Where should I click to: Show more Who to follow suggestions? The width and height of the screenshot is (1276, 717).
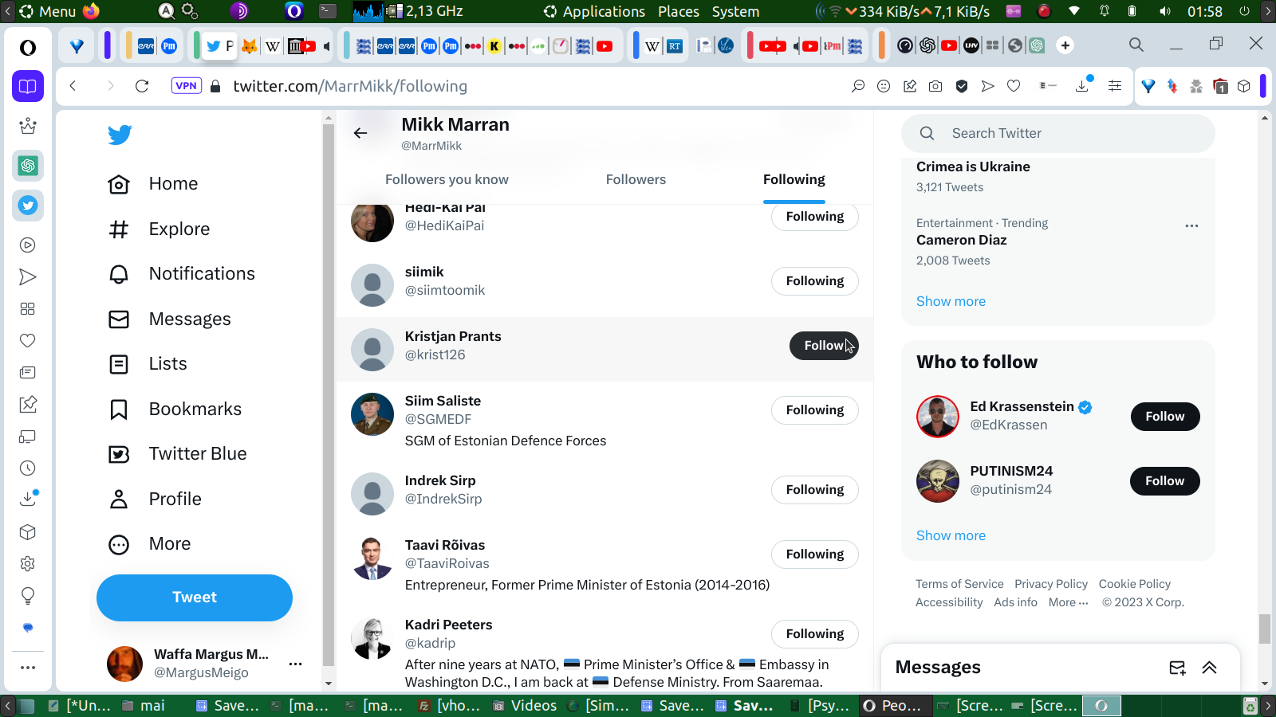pyautogui.click(x=951, y=535)
